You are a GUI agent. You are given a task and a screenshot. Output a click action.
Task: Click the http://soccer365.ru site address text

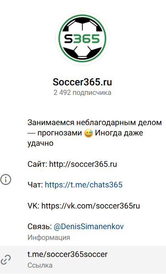(83, 164)
